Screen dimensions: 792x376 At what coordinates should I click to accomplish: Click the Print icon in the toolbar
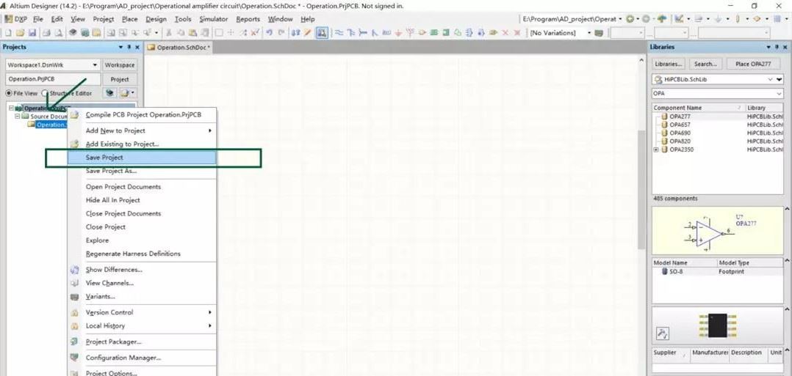(46, 33)
